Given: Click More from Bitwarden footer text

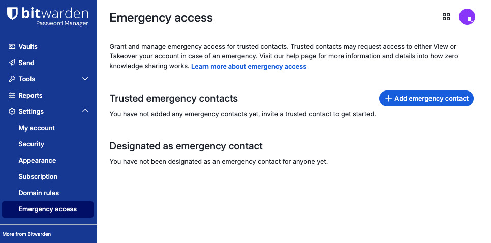Looking at the screenshot, I should (x=26, y=234).
